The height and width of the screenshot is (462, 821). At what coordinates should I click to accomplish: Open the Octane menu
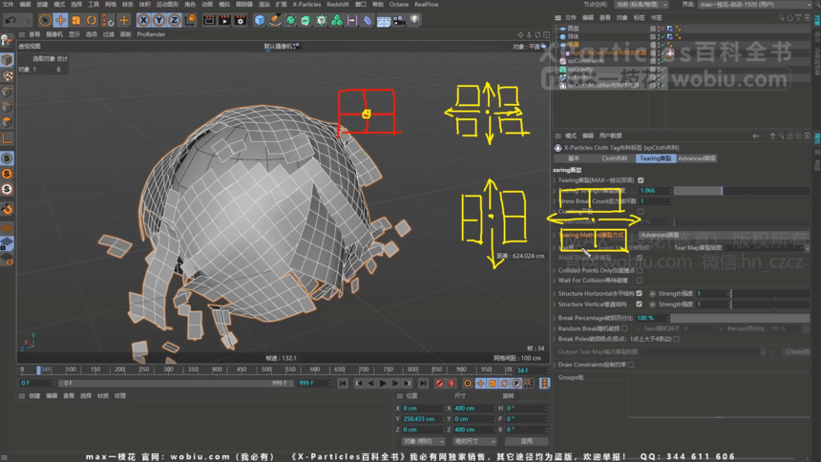pyautogui.click(x=398, y=4)
